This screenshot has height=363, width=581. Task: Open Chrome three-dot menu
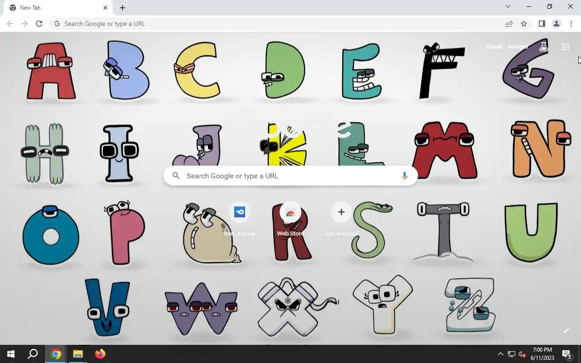pos(571,24)
